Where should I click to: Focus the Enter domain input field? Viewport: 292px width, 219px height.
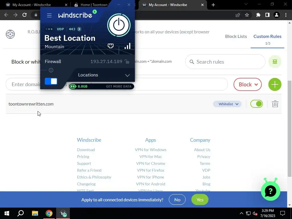click(x=117, y=84)
